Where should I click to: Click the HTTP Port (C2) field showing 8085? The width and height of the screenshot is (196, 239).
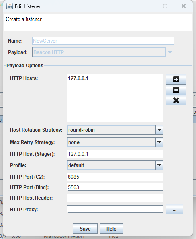tap(115, 177)
